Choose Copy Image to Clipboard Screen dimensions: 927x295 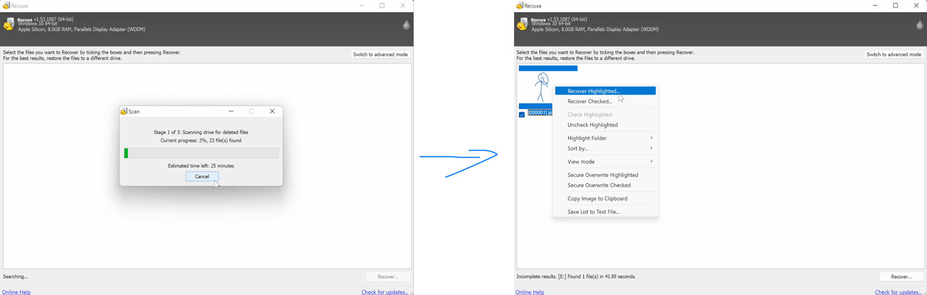[605, 198]
